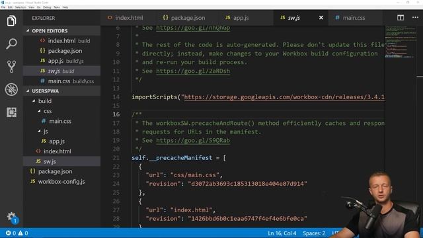
Task: Open the File menu
Action: pos(3,7)
